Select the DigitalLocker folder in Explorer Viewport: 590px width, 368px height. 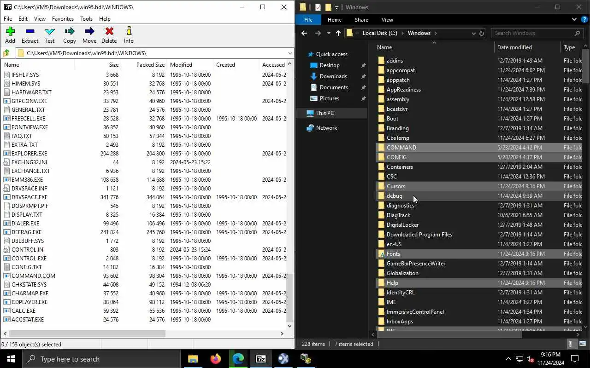tap(478, 225)
